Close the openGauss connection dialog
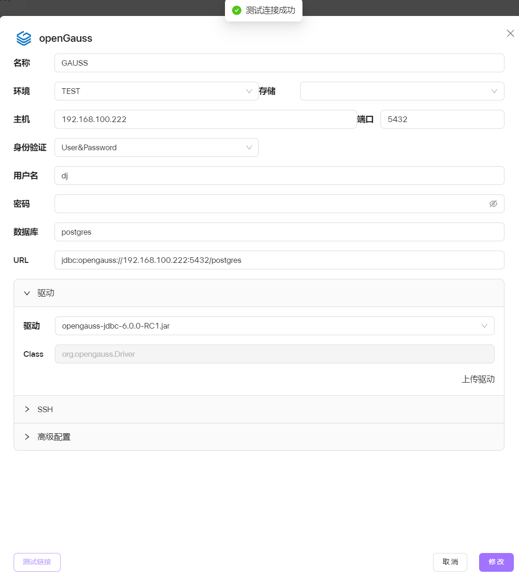This screenshot has height=576, width=519. (510, 33)
